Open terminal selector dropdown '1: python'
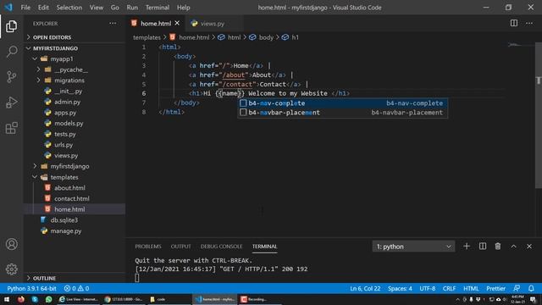542x305 pixels. (413, 247)
